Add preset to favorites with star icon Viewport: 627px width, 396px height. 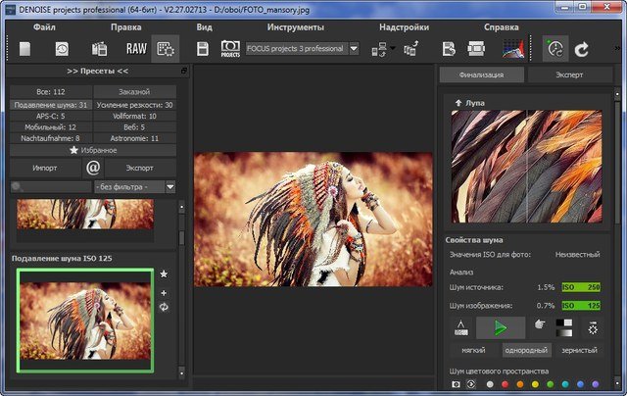pyautogui.click(x=164, y=274)
